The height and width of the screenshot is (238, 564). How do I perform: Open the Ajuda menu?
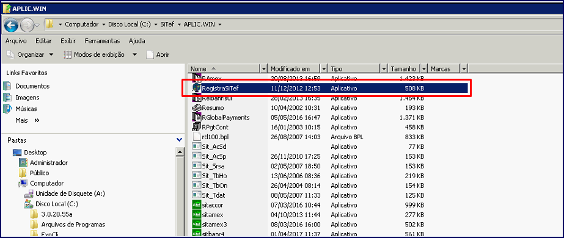point(137,41)
